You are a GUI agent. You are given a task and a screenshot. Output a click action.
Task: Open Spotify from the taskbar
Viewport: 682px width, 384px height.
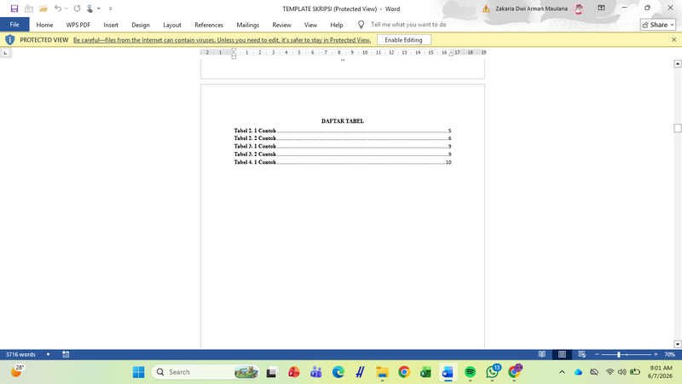click(471, 372)
